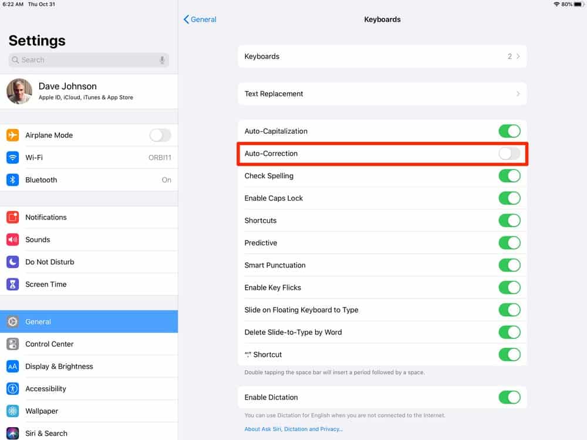587x440 pixels.
Task: Enable the Auto-Correction switch
Action: pos(509,153)
